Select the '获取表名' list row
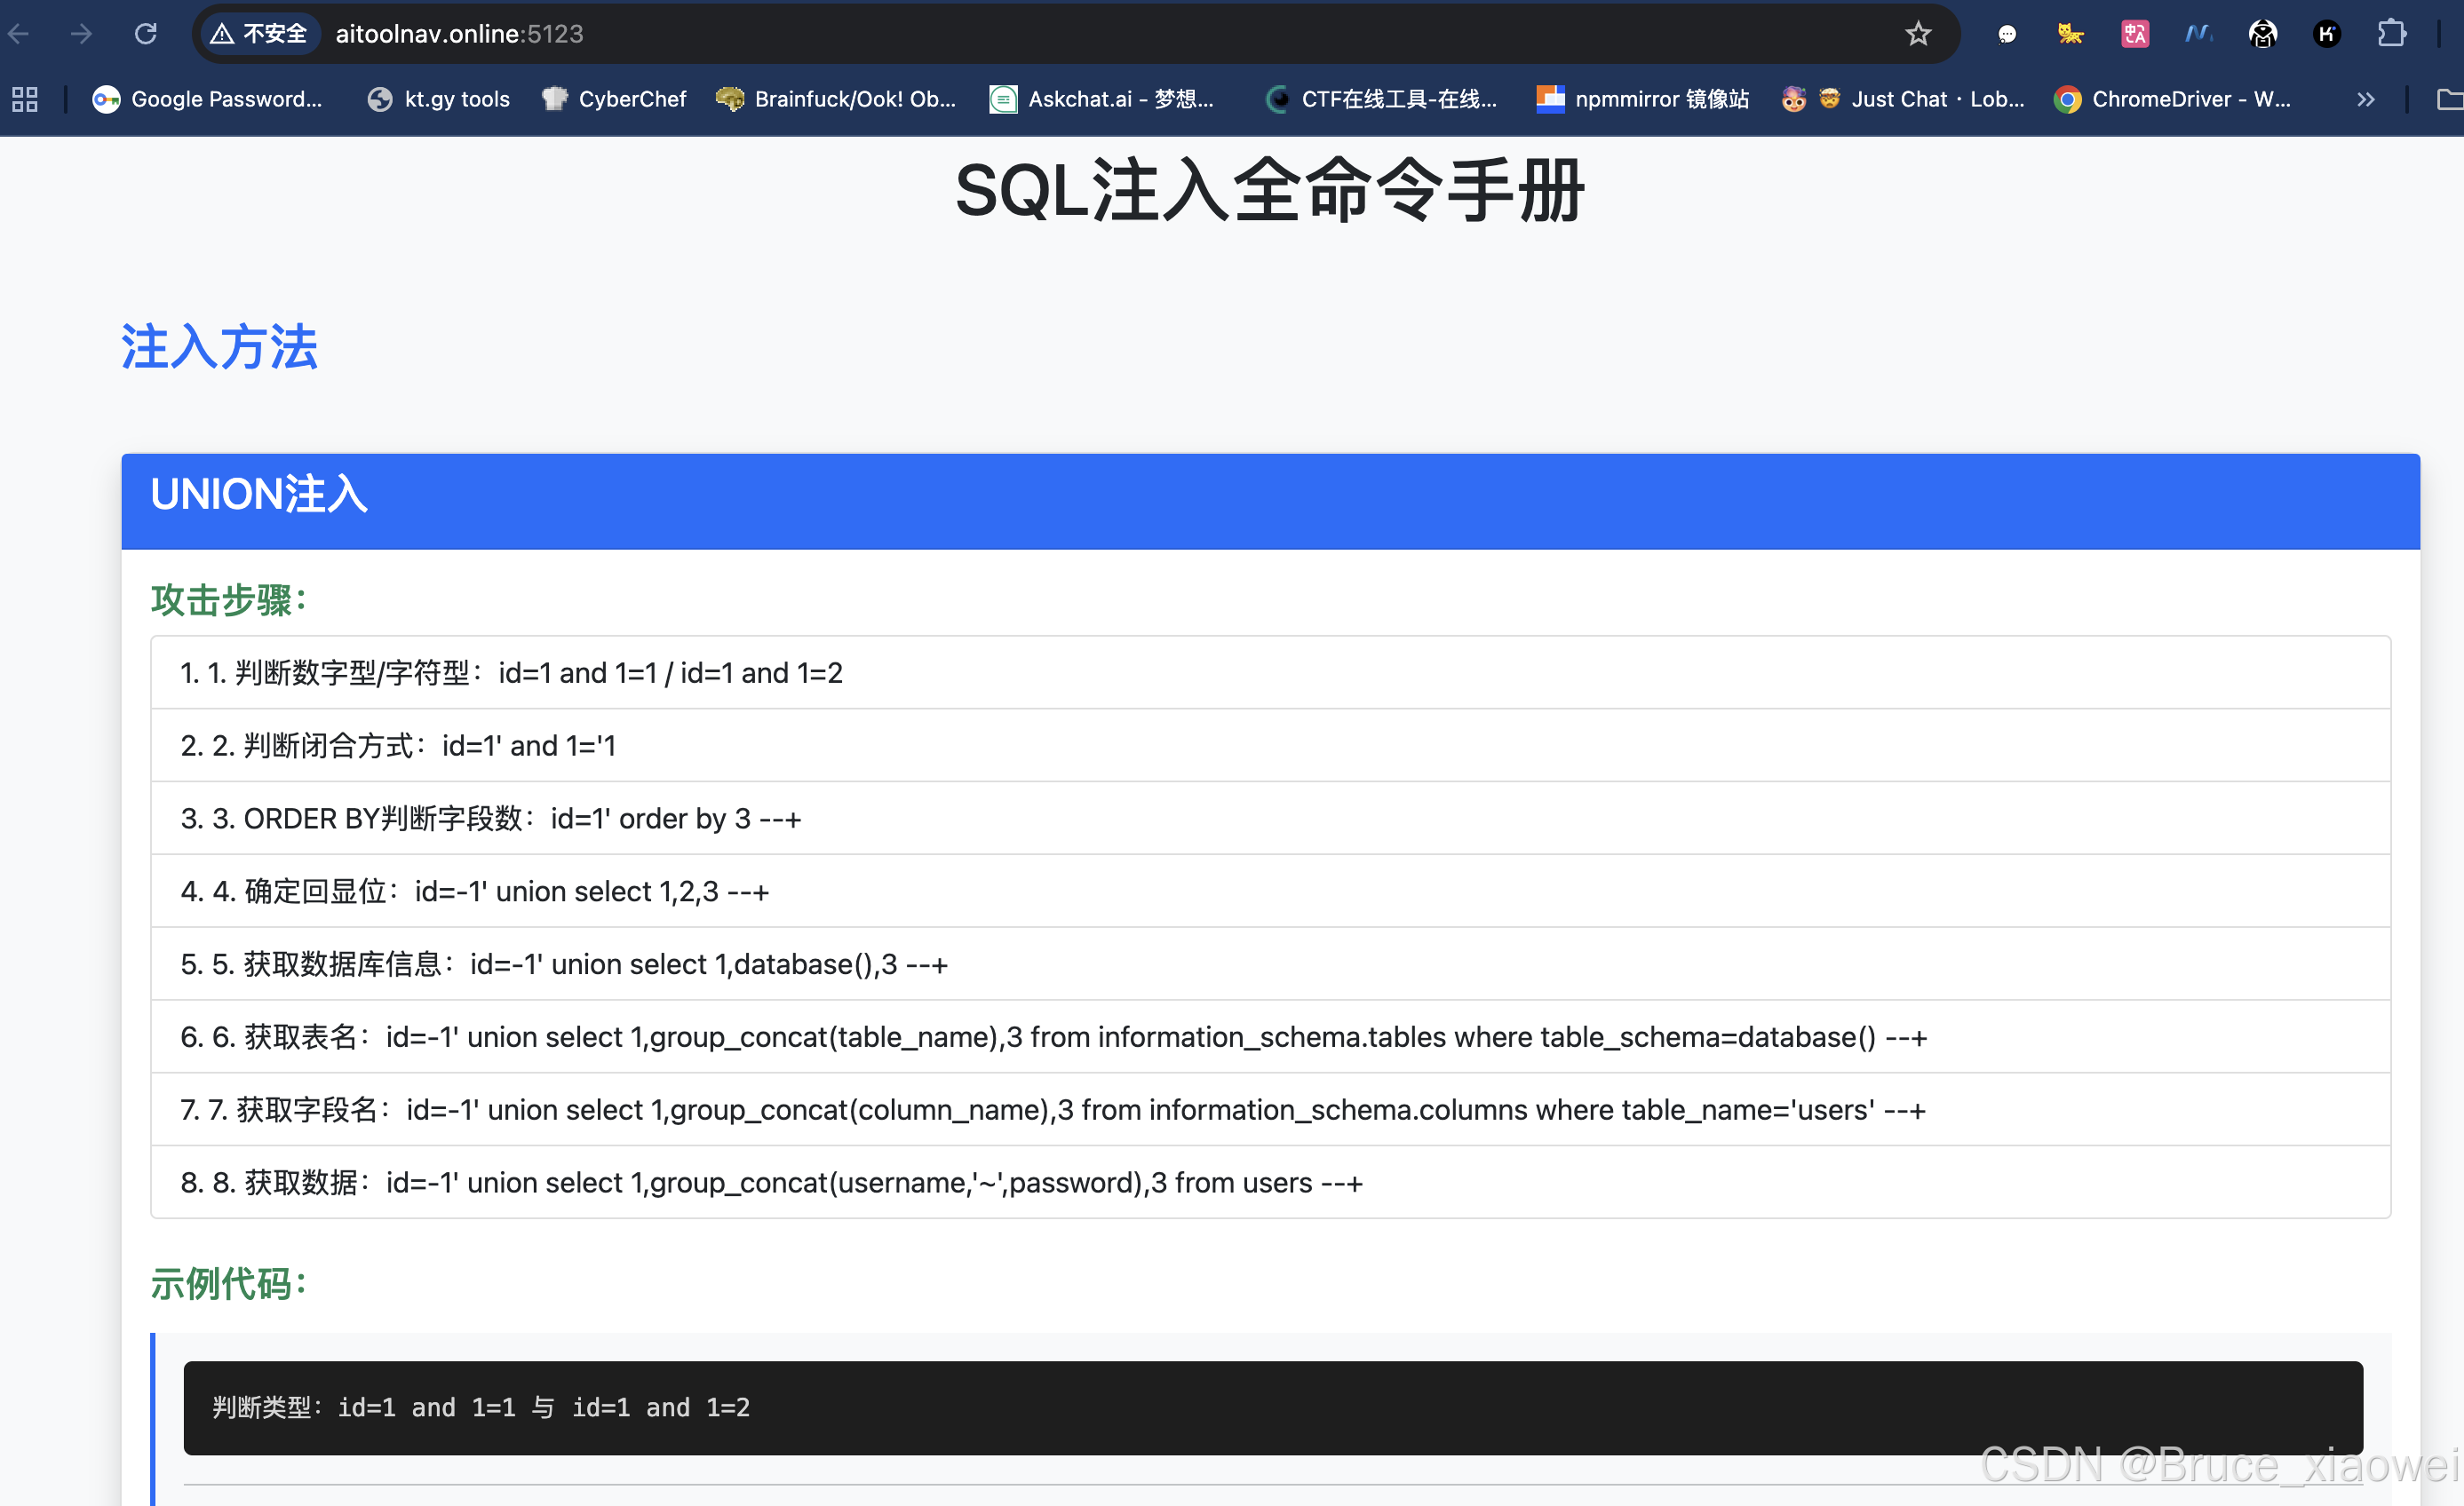The width and height of the screenshot is (2464, 1506). click(x=1270, y=1037)
